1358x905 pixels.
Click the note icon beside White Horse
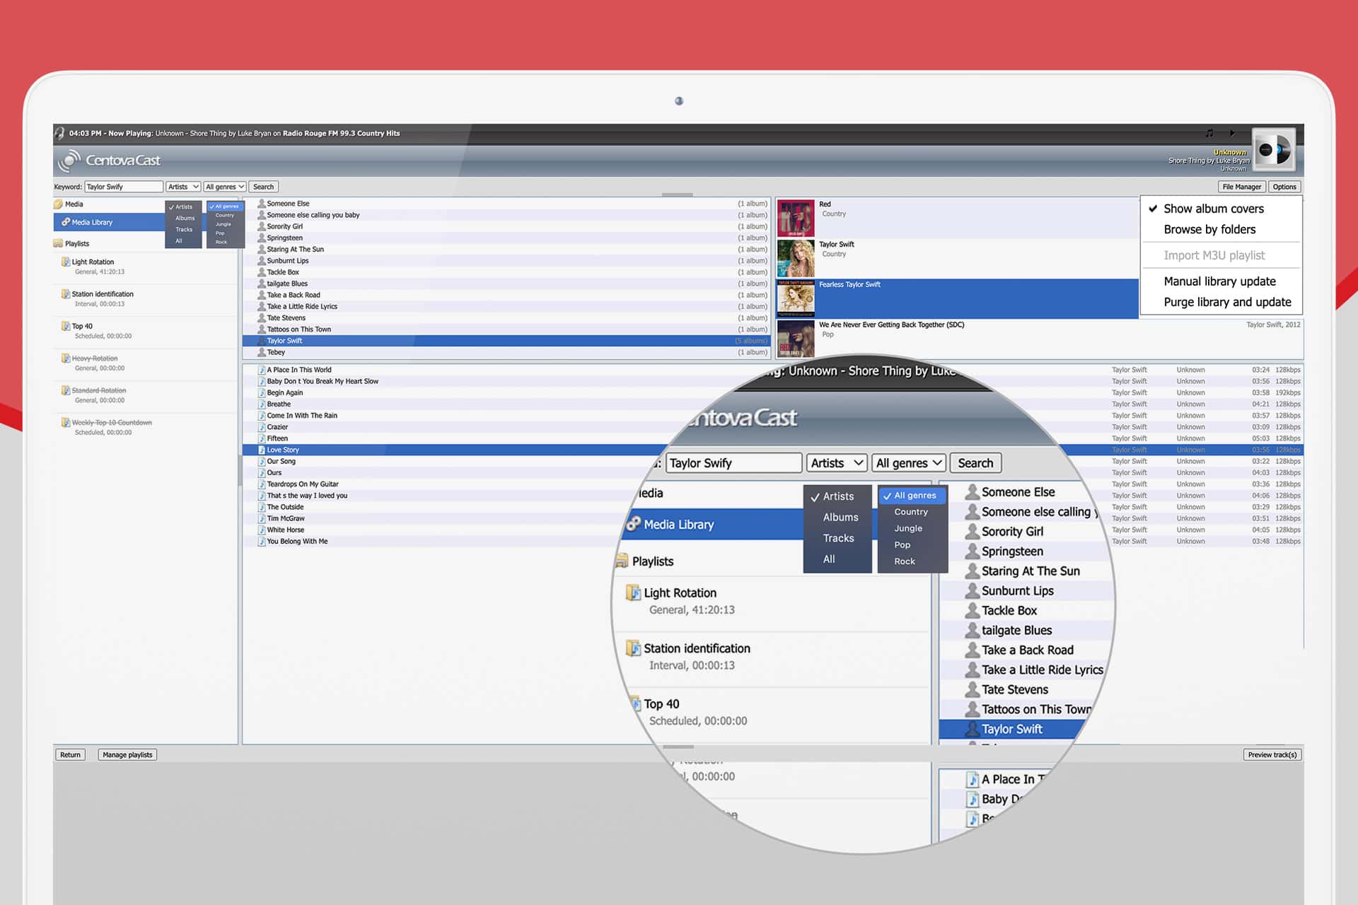click(261, 530)
